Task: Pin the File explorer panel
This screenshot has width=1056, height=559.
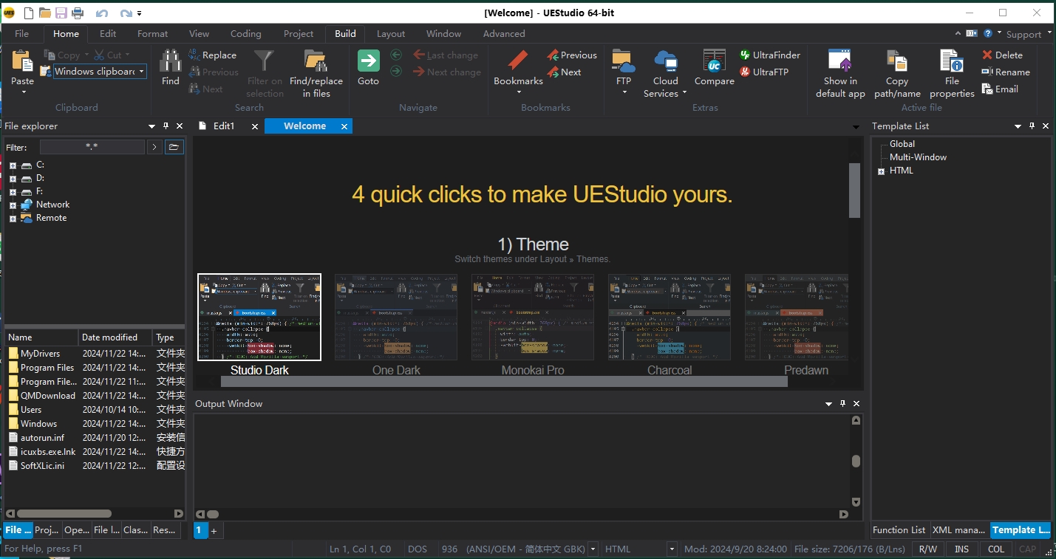Action: pyautogui.click(x=166, y=126)
